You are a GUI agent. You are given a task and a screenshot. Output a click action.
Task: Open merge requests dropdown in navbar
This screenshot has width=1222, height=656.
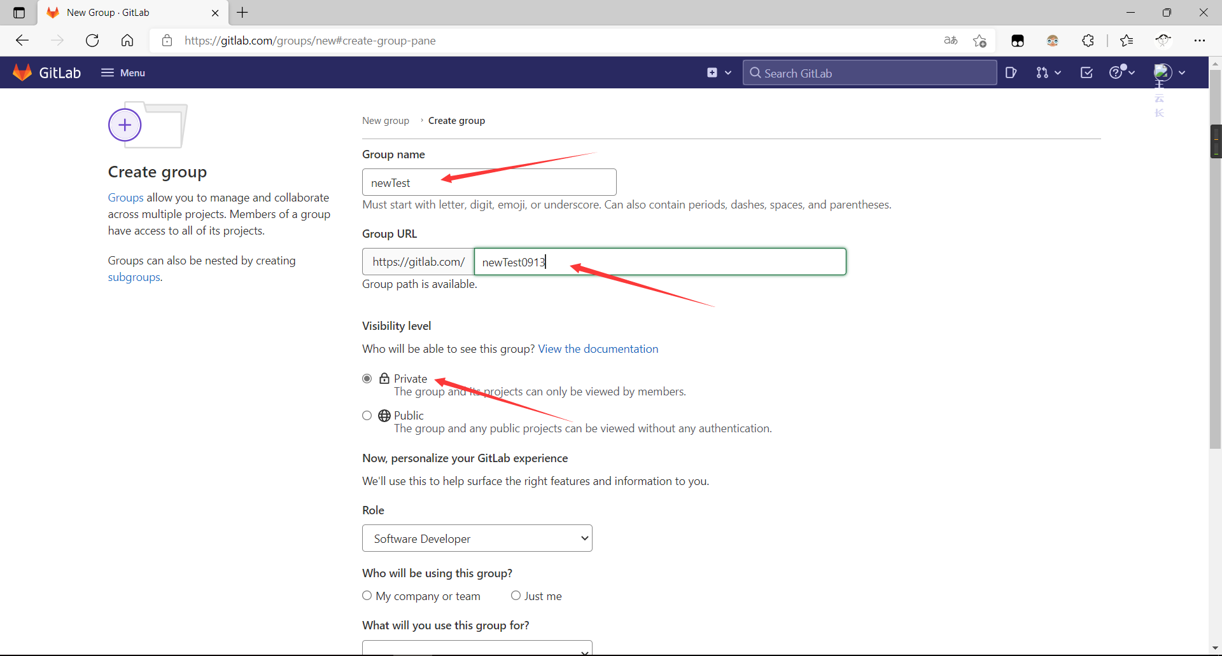point(1048,72)
